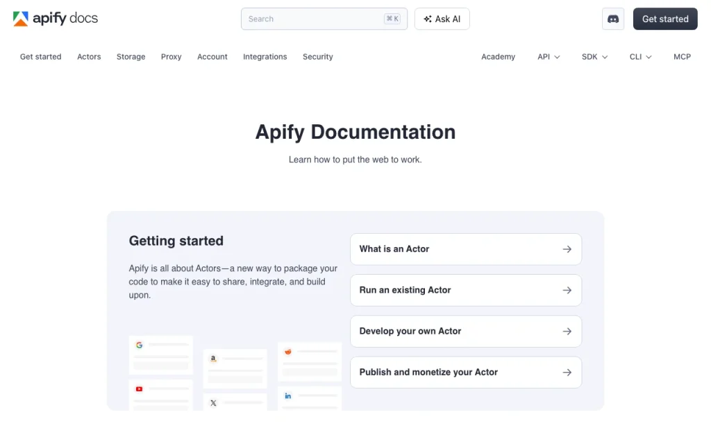Click the LinkedIn logo card icon

[x=288, y=396]
